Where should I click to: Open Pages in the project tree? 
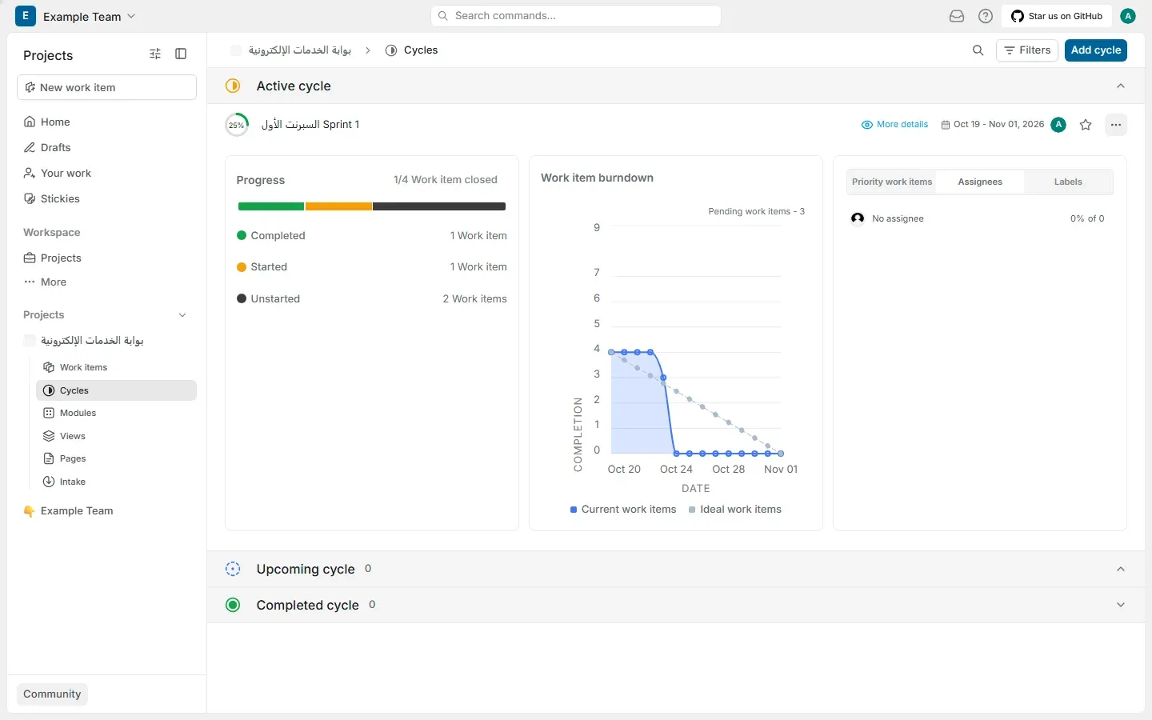116,458
